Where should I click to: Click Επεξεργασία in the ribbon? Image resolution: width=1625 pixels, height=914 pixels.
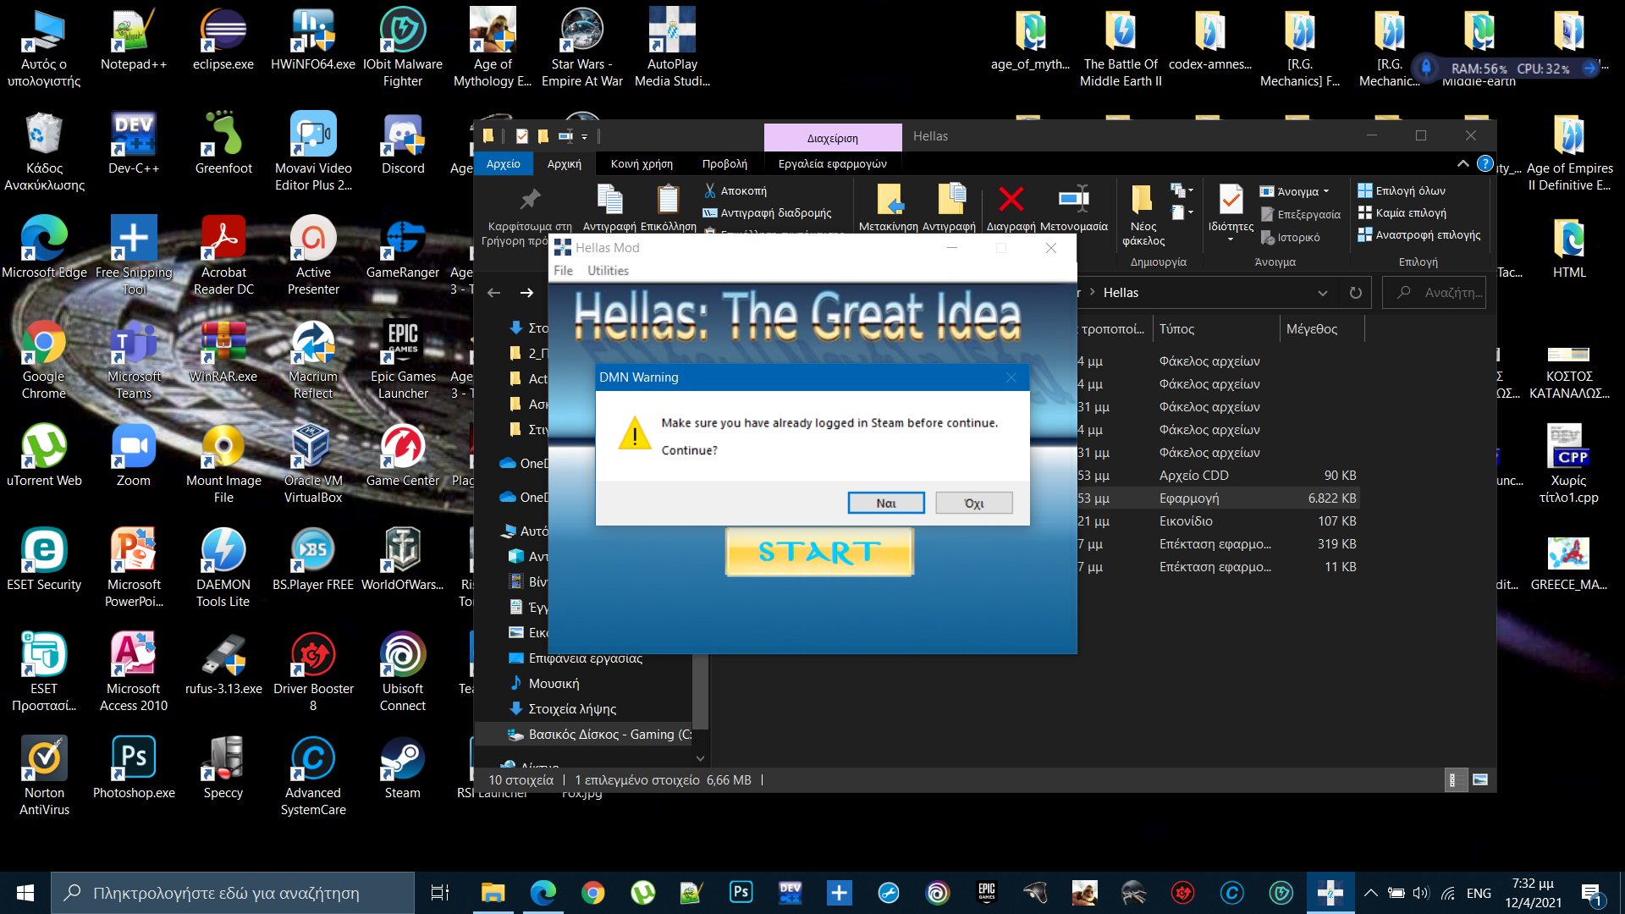1301,215
